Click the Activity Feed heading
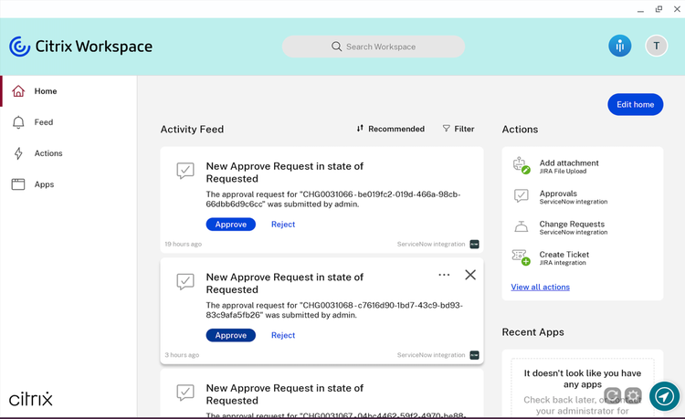 pyautogui.click(x=192, y=130)
